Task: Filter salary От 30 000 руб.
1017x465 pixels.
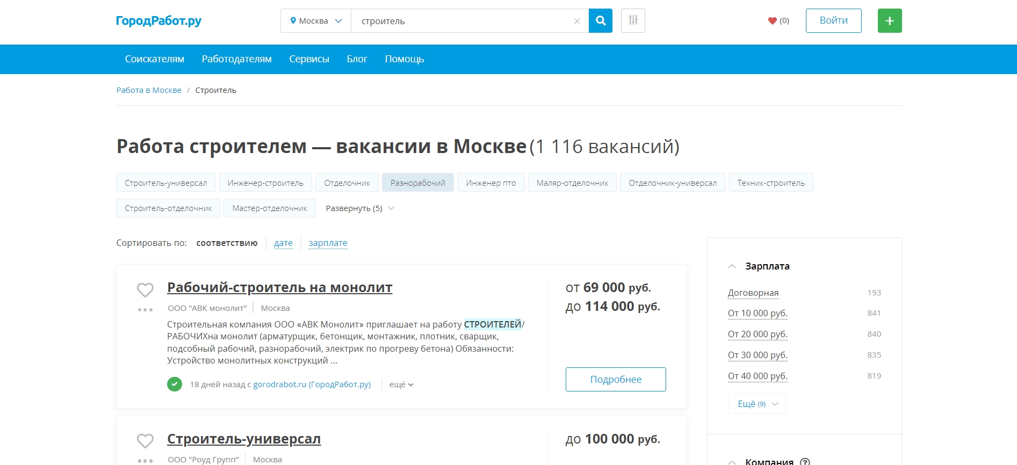Action: pos(758,355)
